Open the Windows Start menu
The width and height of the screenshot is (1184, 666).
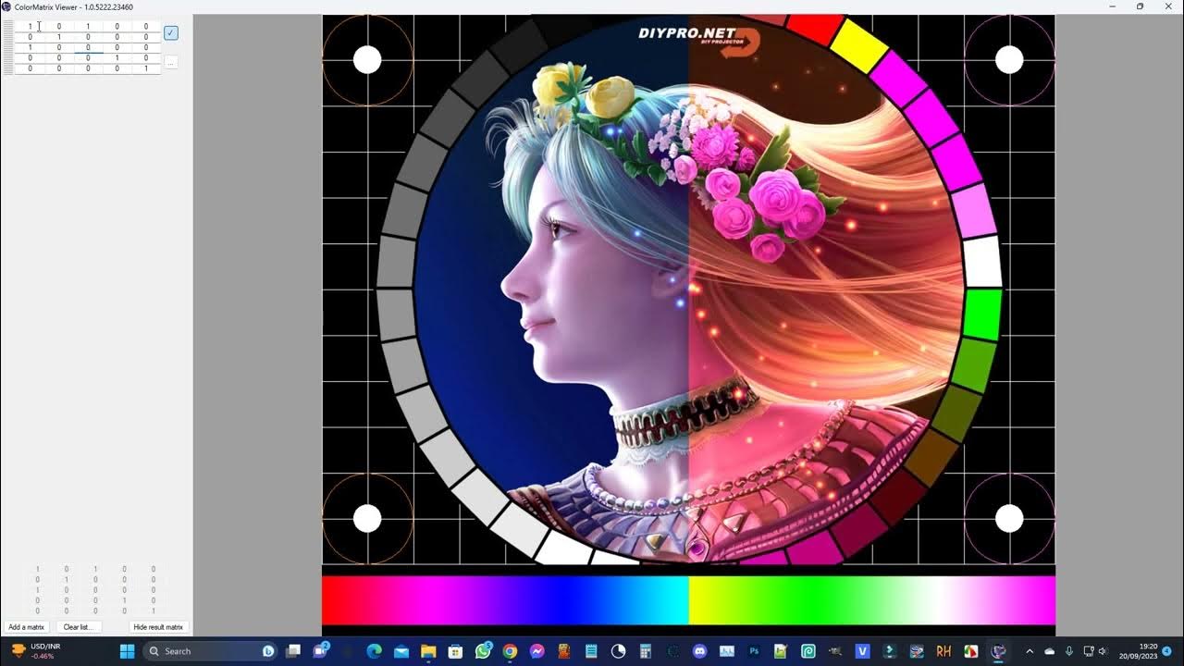pyautogui.click(x=128, y=651)
